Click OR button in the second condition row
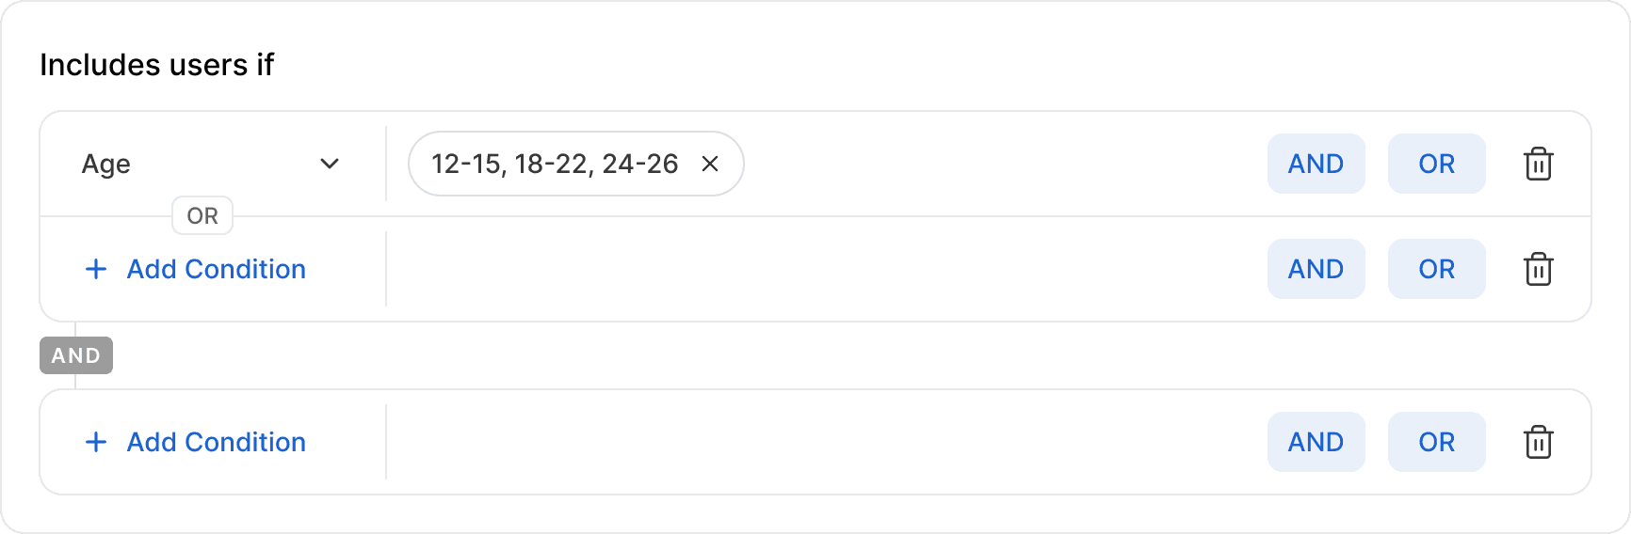Screen dimensions: 1631x534 [x=1436, y=269]
